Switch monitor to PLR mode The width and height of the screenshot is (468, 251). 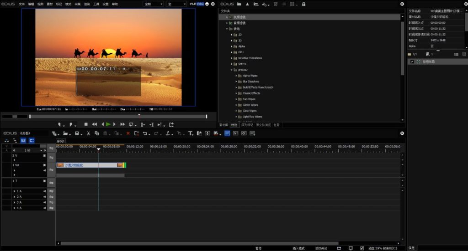point(193,4)
